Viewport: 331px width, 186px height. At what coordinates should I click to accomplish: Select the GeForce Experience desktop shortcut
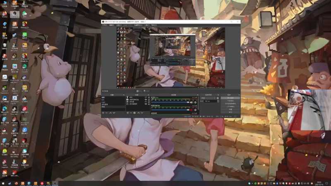(x=5, y=89)
